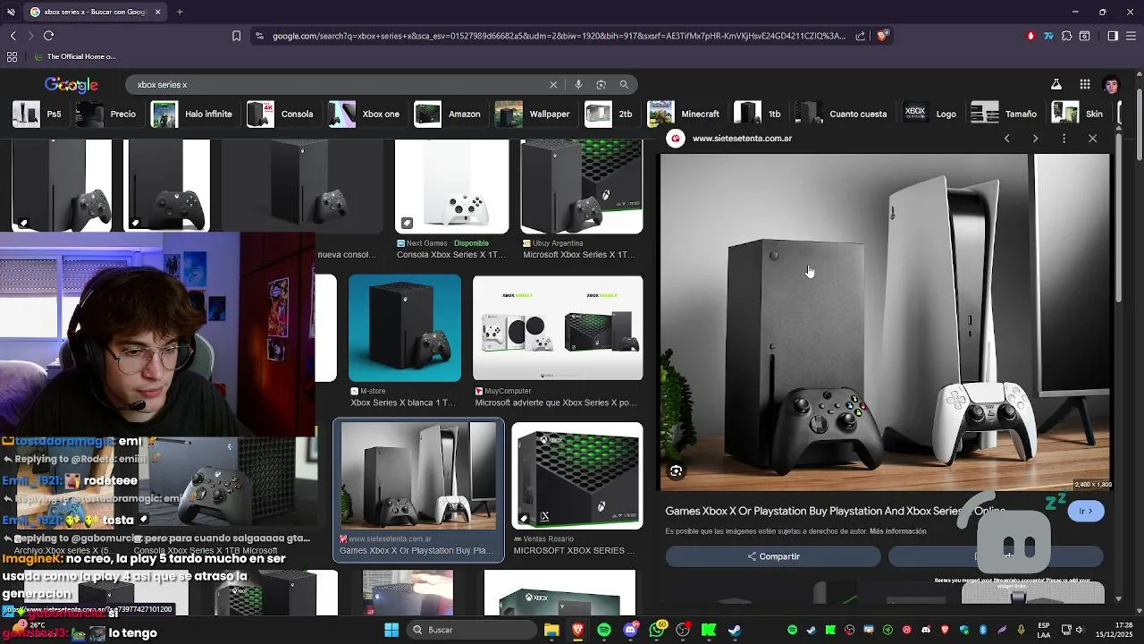Close the xbox series x browser tab

coord(157,12)
